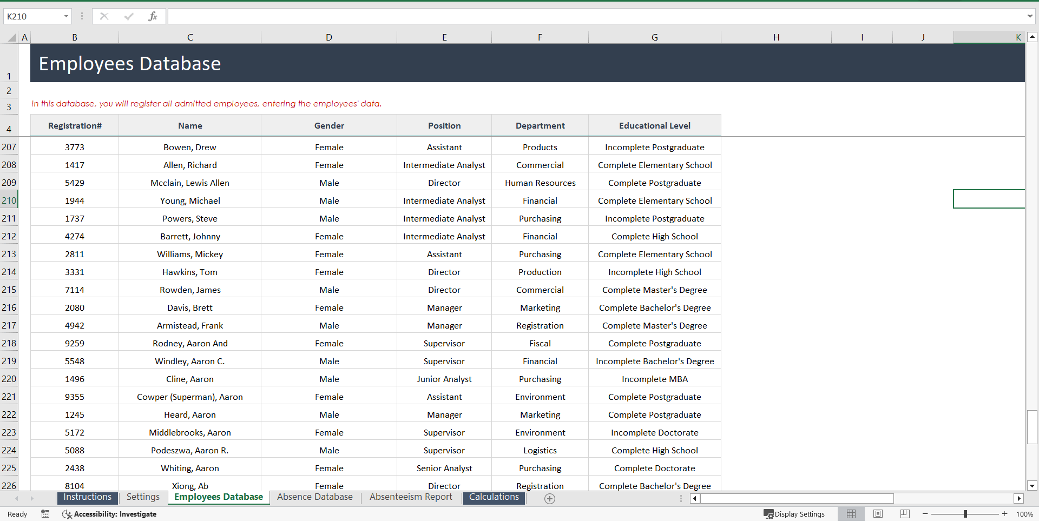Click the Fiscal department cell
1039x522 pixels.
pos(540,343)
